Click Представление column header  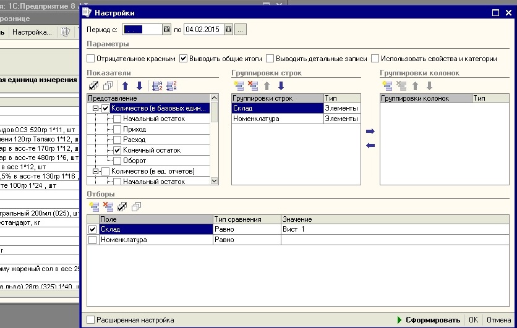(x=148, y=98)
